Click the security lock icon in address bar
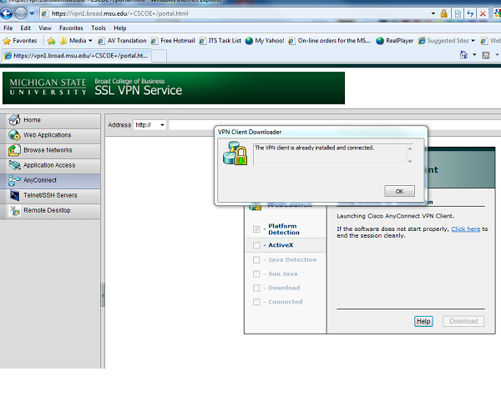 [444, 13]
